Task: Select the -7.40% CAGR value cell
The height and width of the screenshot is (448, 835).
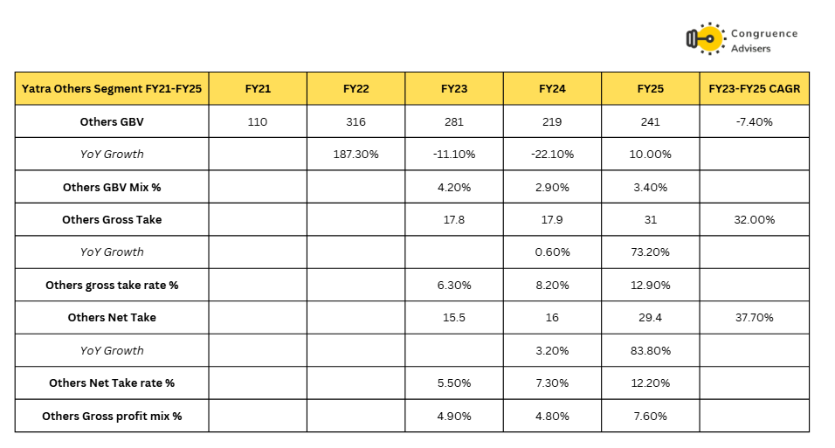Action: pyautogui.click(x=755, y=121)
